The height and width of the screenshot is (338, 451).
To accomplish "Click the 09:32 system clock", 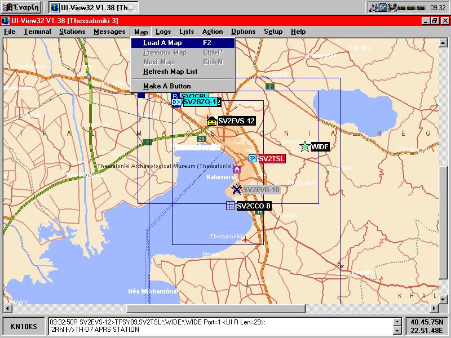I will tap(437, 7).
